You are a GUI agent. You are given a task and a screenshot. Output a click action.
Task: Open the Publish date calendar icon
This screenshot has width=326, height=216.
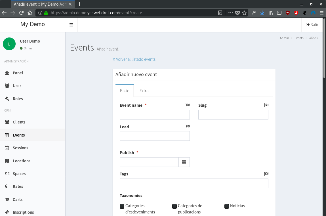pyautogui.click(x=184, y=162)
